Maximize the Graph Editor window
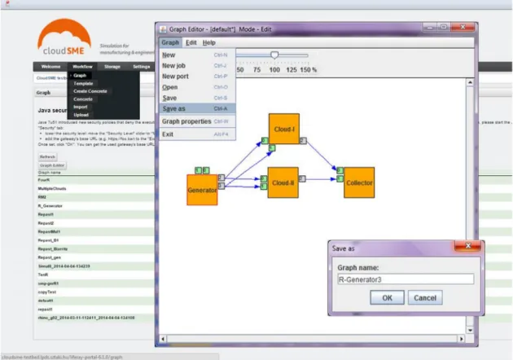Screen dimensions: 513x360 [444, 27]
